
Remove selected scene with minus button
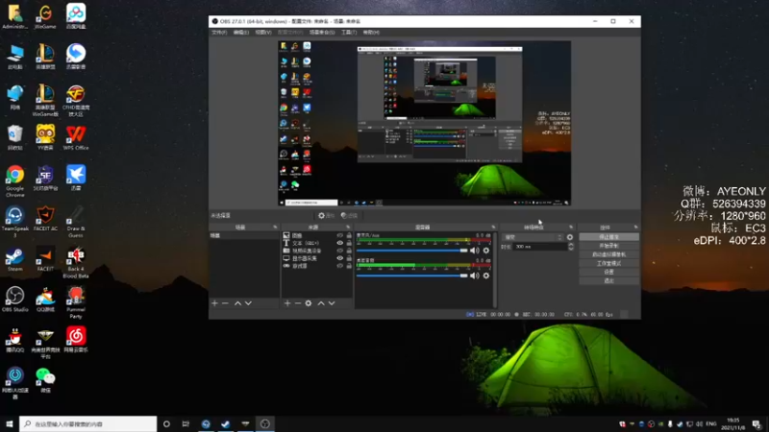pos(225,303)
